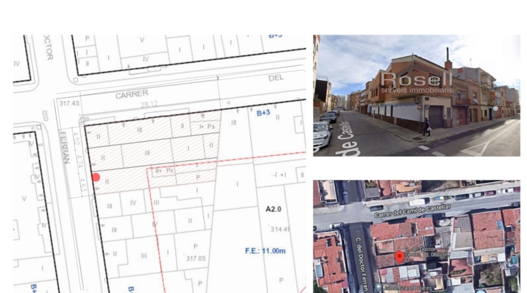
Task: Click the 4.74 frontage dimension
Action: tap(79, 161)
